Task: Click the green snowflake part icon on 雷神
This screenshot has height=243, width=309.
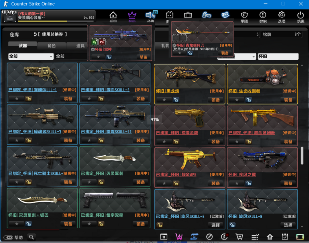Action: click(x=94, y=42)
